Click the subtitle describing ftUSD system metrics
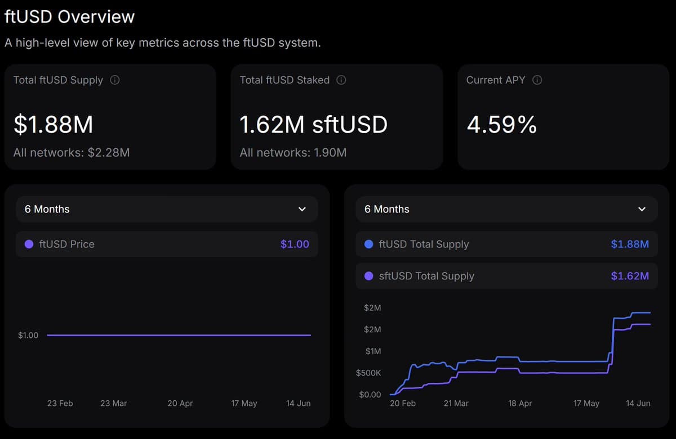 point(163,43)
